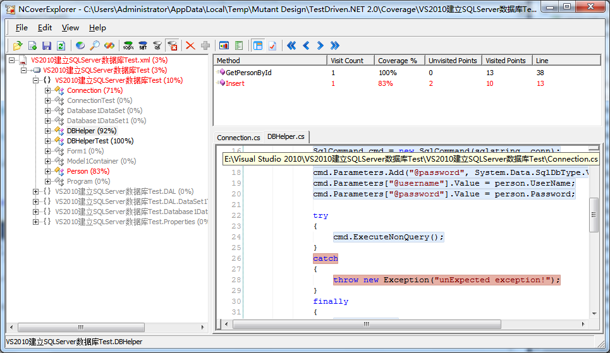The width and height of the screenshot is (610, 353).
Task: Expand the Test.Properties namespace node
Action: point(36,222)
